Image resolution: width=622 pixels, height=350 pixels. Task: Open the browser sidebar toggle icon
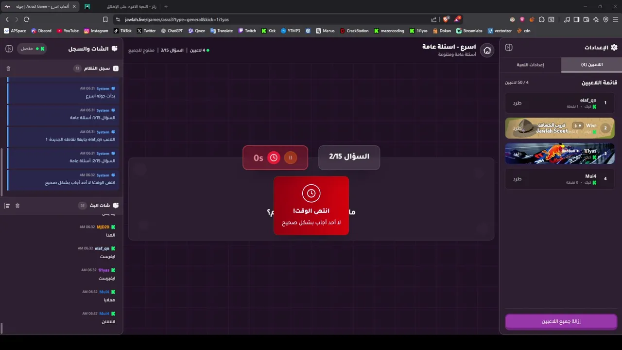pos(576,19)
